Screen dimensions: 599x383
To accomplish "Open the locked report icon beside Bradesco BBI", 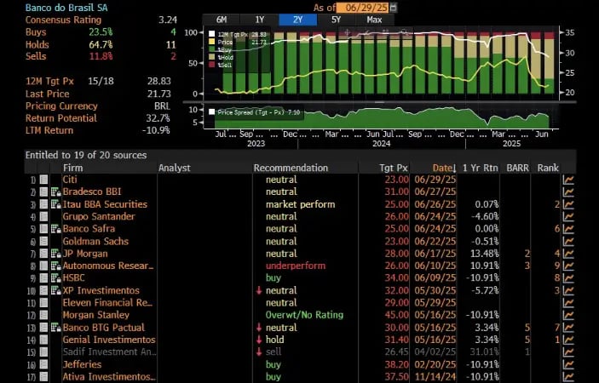I will (55, 191).
